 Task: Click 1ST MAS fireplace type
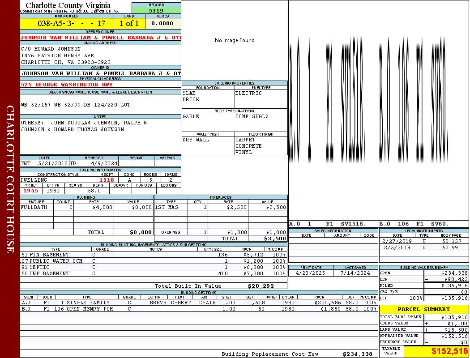pos(167,207)
